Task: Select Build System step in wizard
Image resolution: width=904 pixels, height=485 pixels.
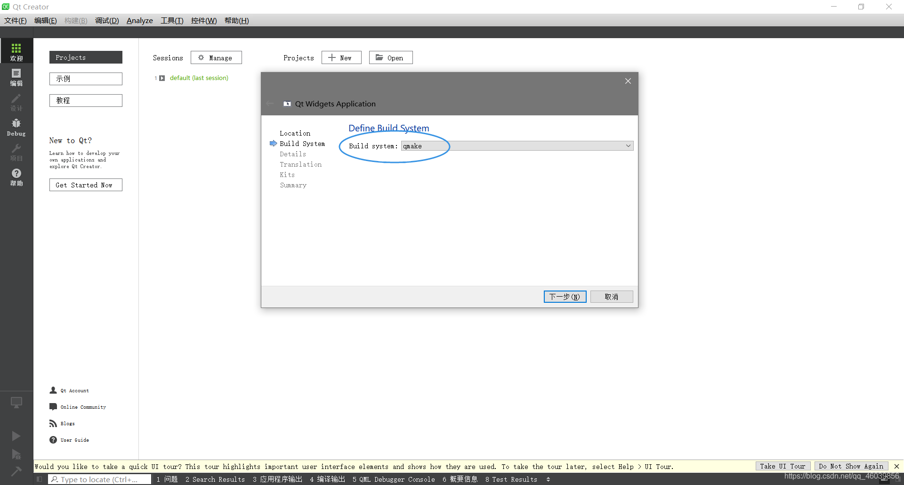Action: coord(302,144)
